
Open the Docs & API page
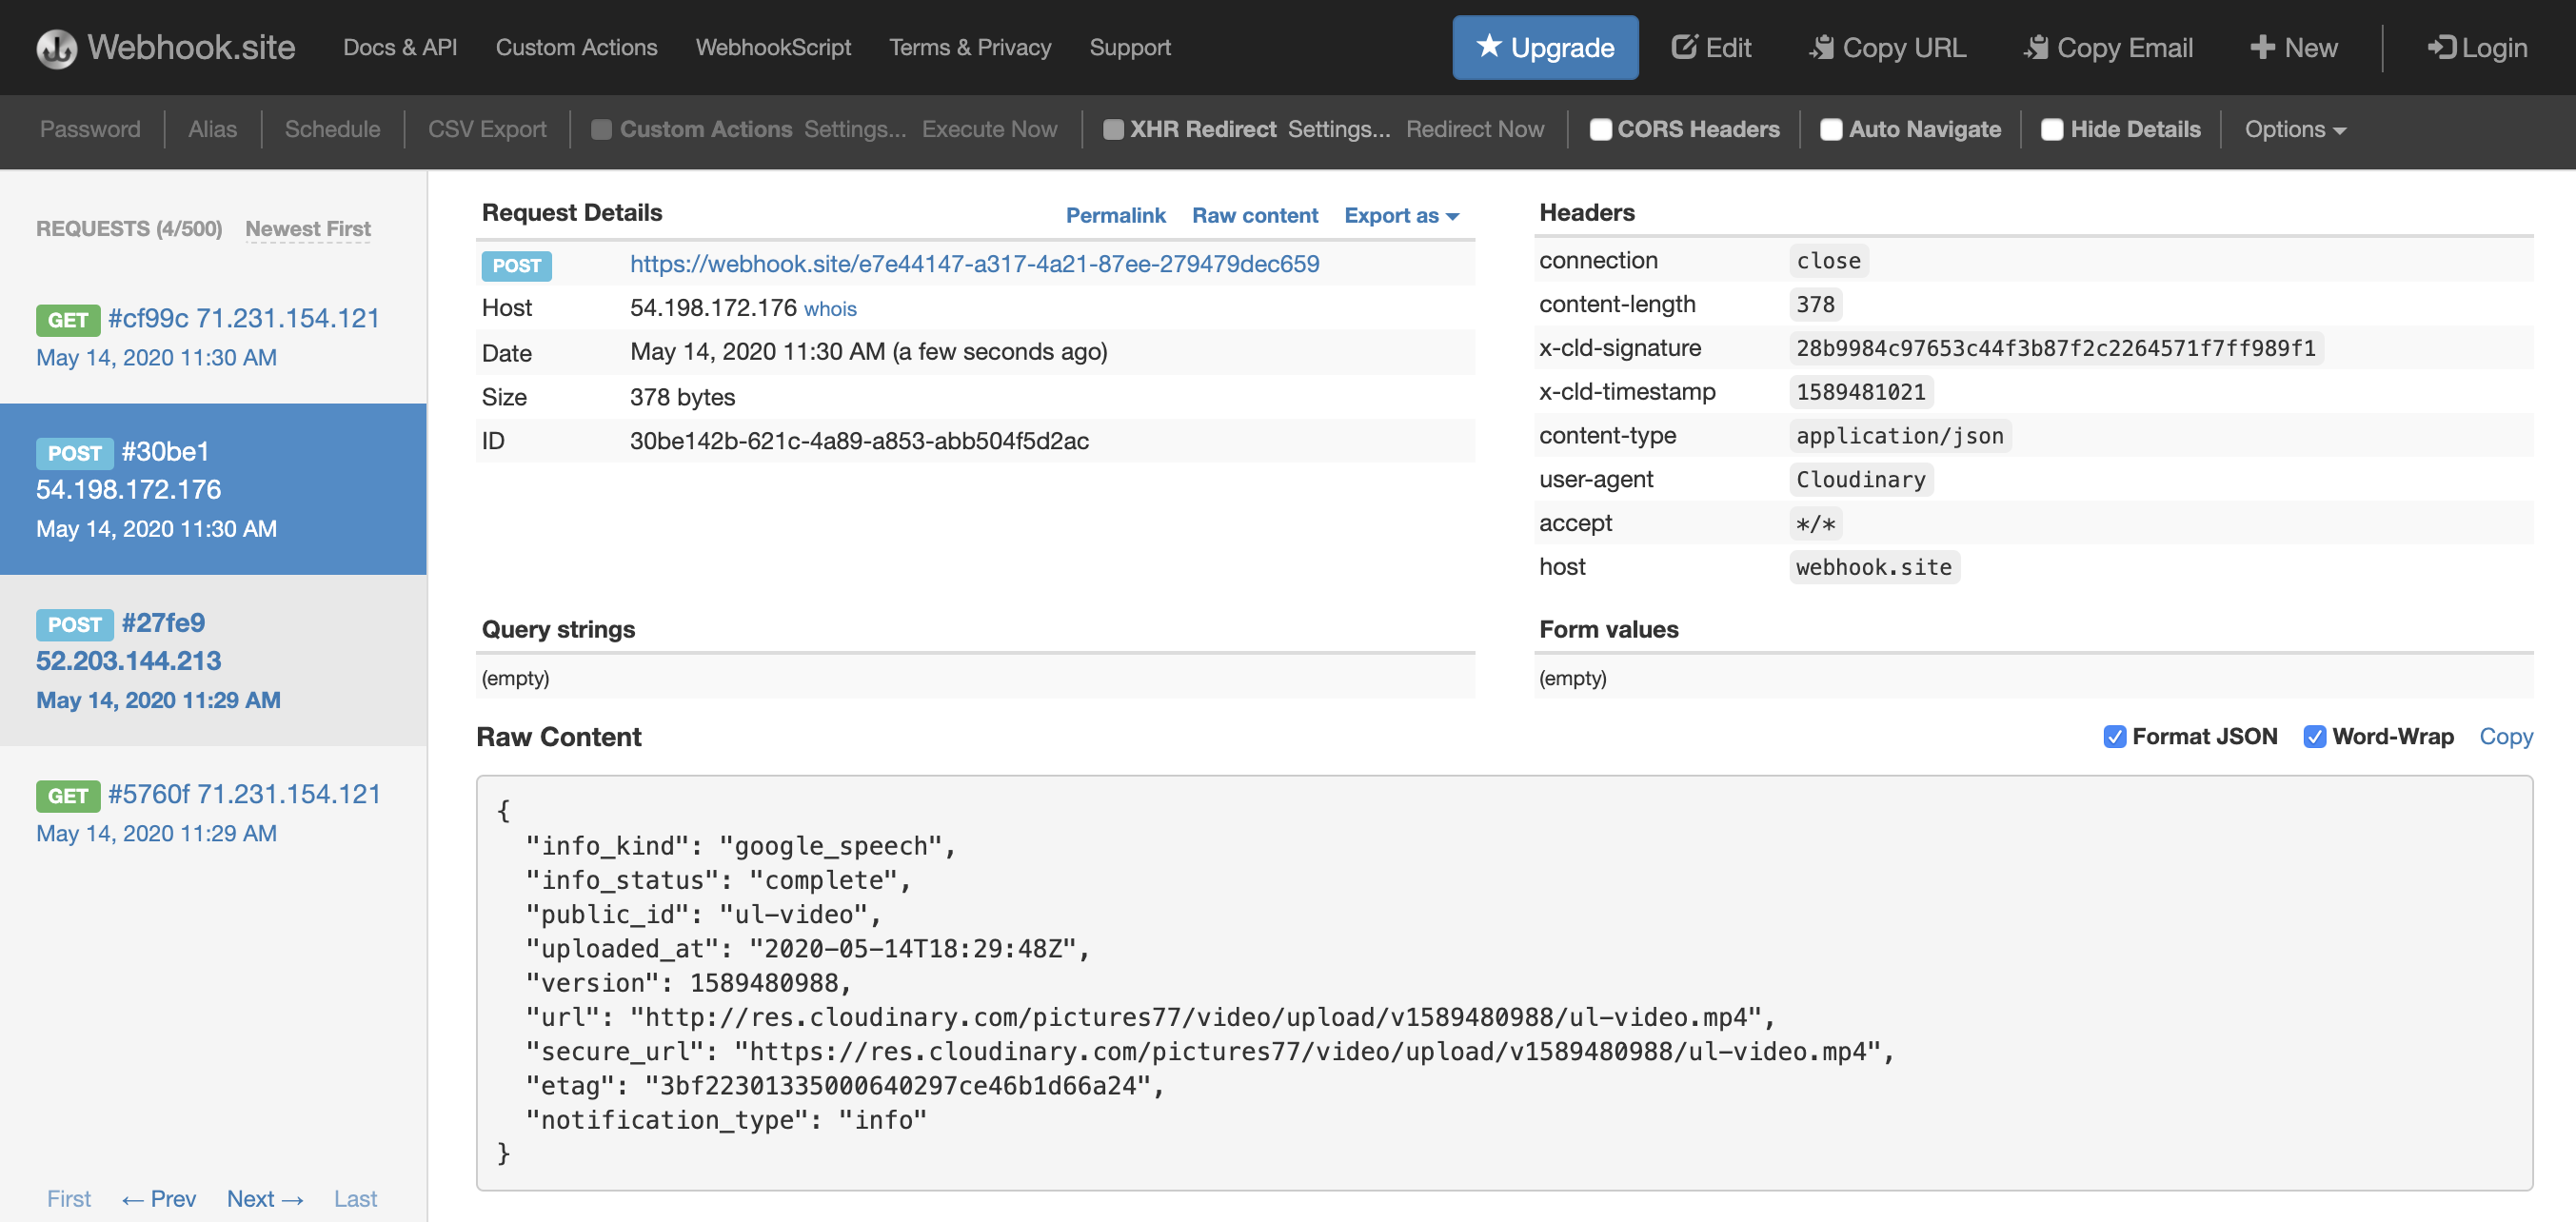point(399,47)
